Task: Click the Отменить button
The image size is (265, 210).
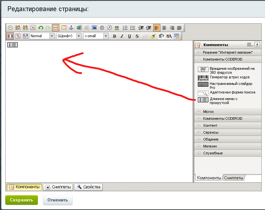Action: click(58, 200)
